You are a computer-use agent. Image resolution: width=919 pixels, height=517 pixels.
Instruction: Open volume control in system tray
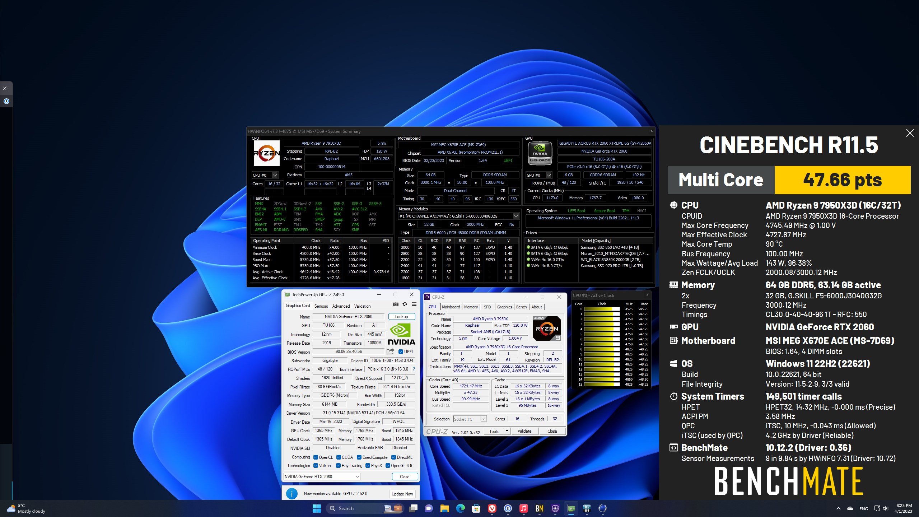[x=885, y=509]
